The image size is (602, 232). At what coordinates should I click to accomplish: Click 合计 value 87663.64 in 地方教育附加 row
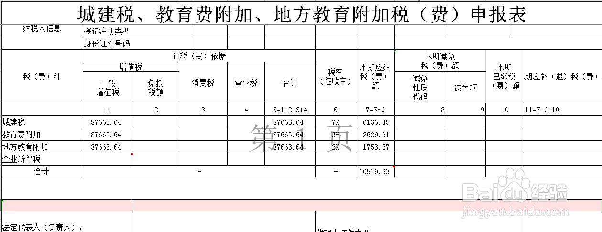click(x=290, y=147)
